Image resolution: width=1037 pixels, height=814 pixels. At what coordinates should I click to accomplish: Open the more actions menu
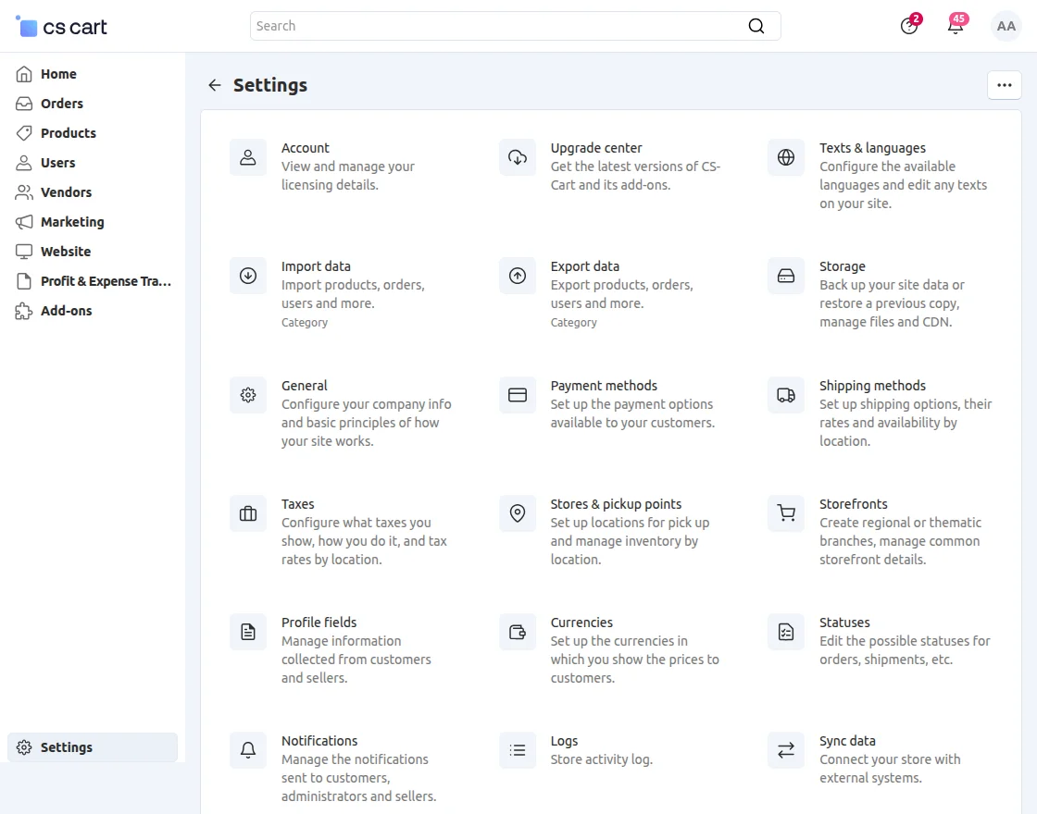pos(1005,84)
